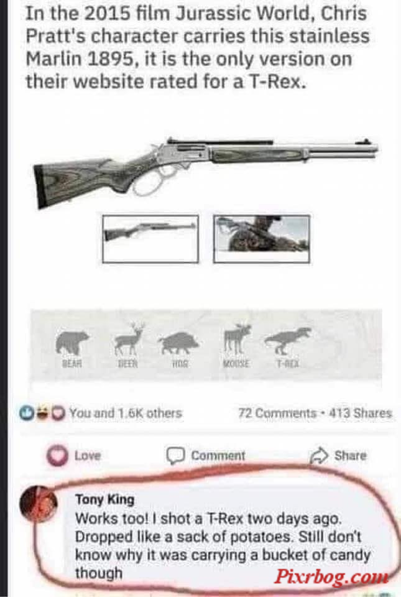Select the hog silhouette icon
This screenshot has width=401, height=597.
coord(178,344)
